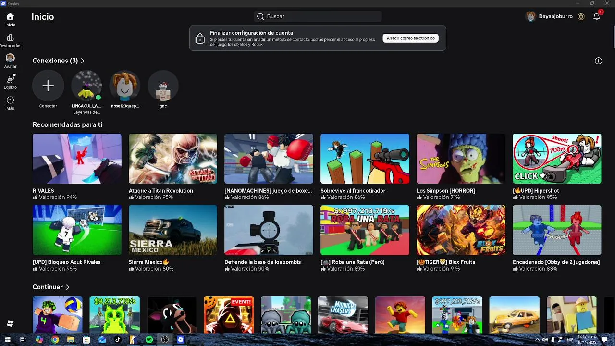
Task: Open Hipershot game thumbnail
Action: 557,159
